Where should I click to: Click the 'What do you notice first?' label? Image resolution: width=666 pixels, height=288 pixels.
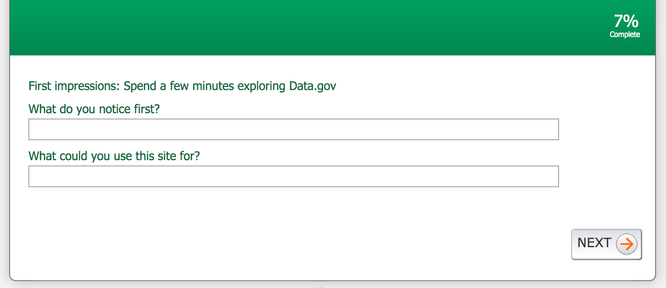94,109
